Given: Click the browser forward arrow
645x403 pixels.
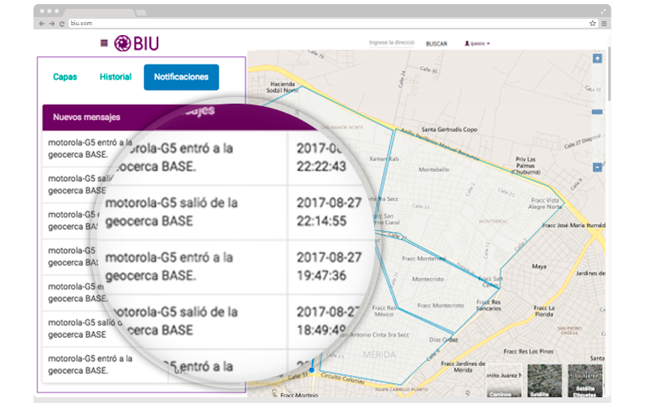Looking at the screenshot, I should click(51, 24).
